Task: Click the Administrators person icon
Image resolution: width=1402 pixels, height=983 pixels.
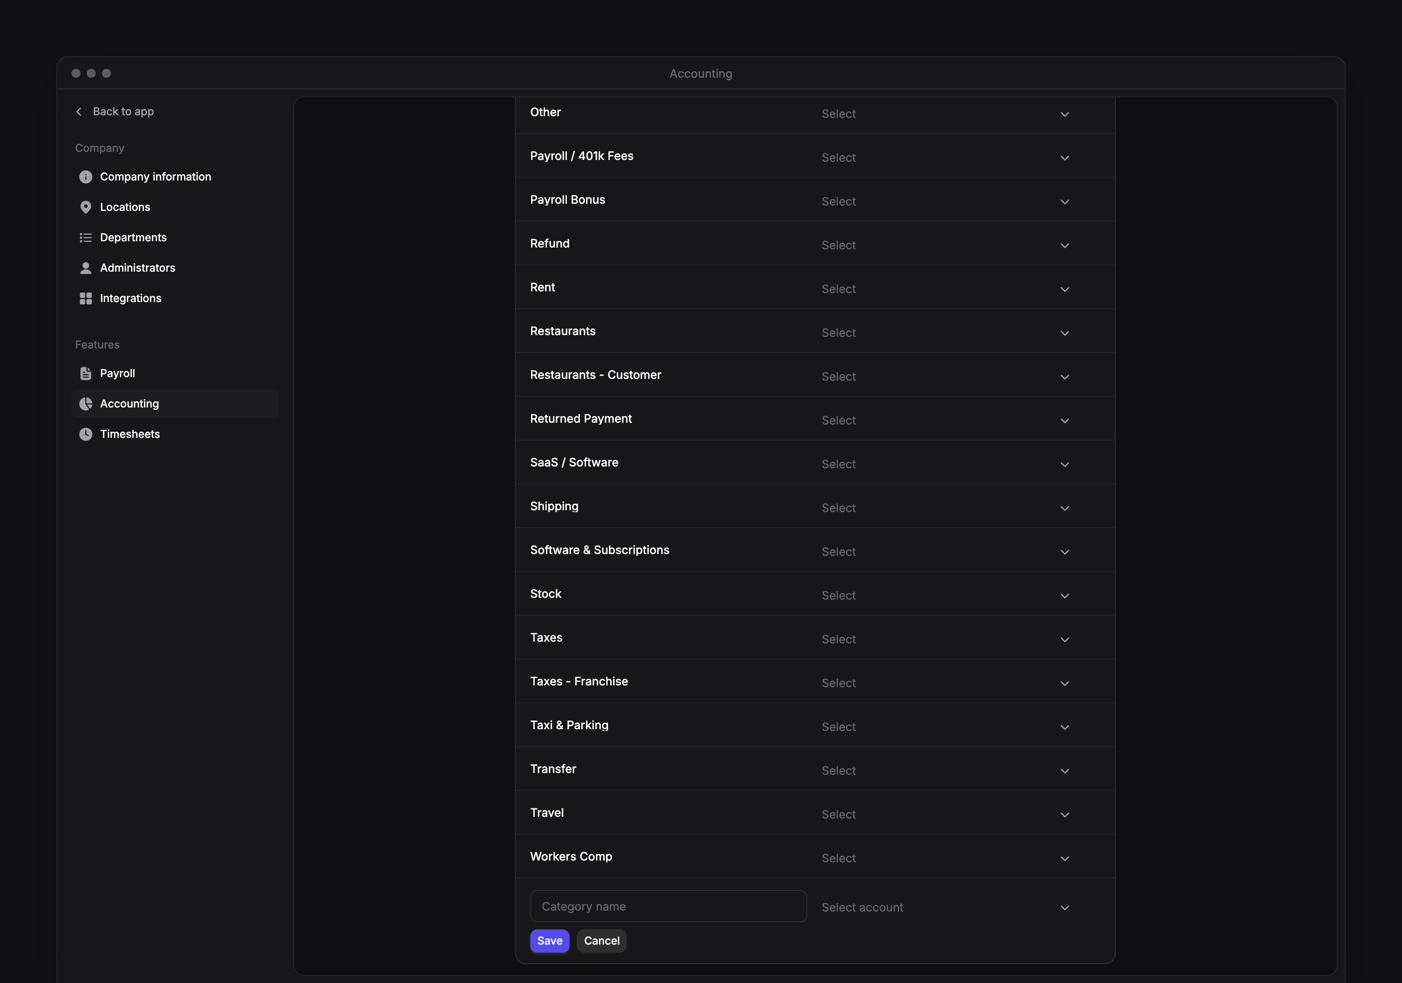Action: (x=85, y=268)
